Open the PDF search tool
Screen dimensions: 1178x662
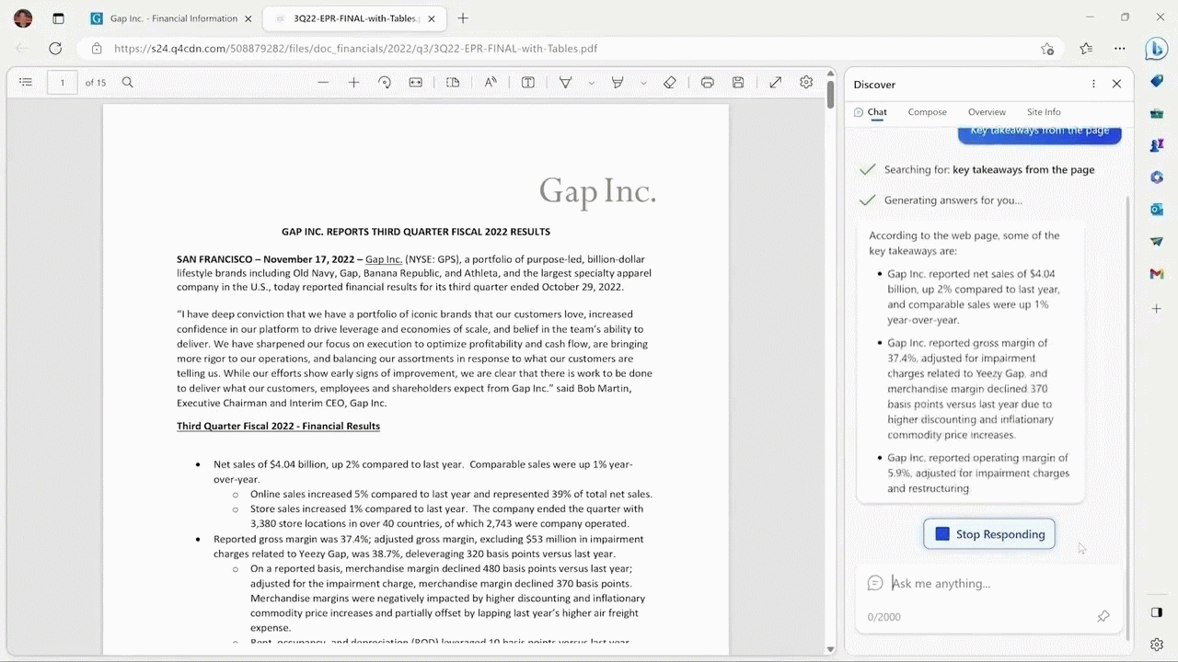pyautogui.click(x=127, y=82)
